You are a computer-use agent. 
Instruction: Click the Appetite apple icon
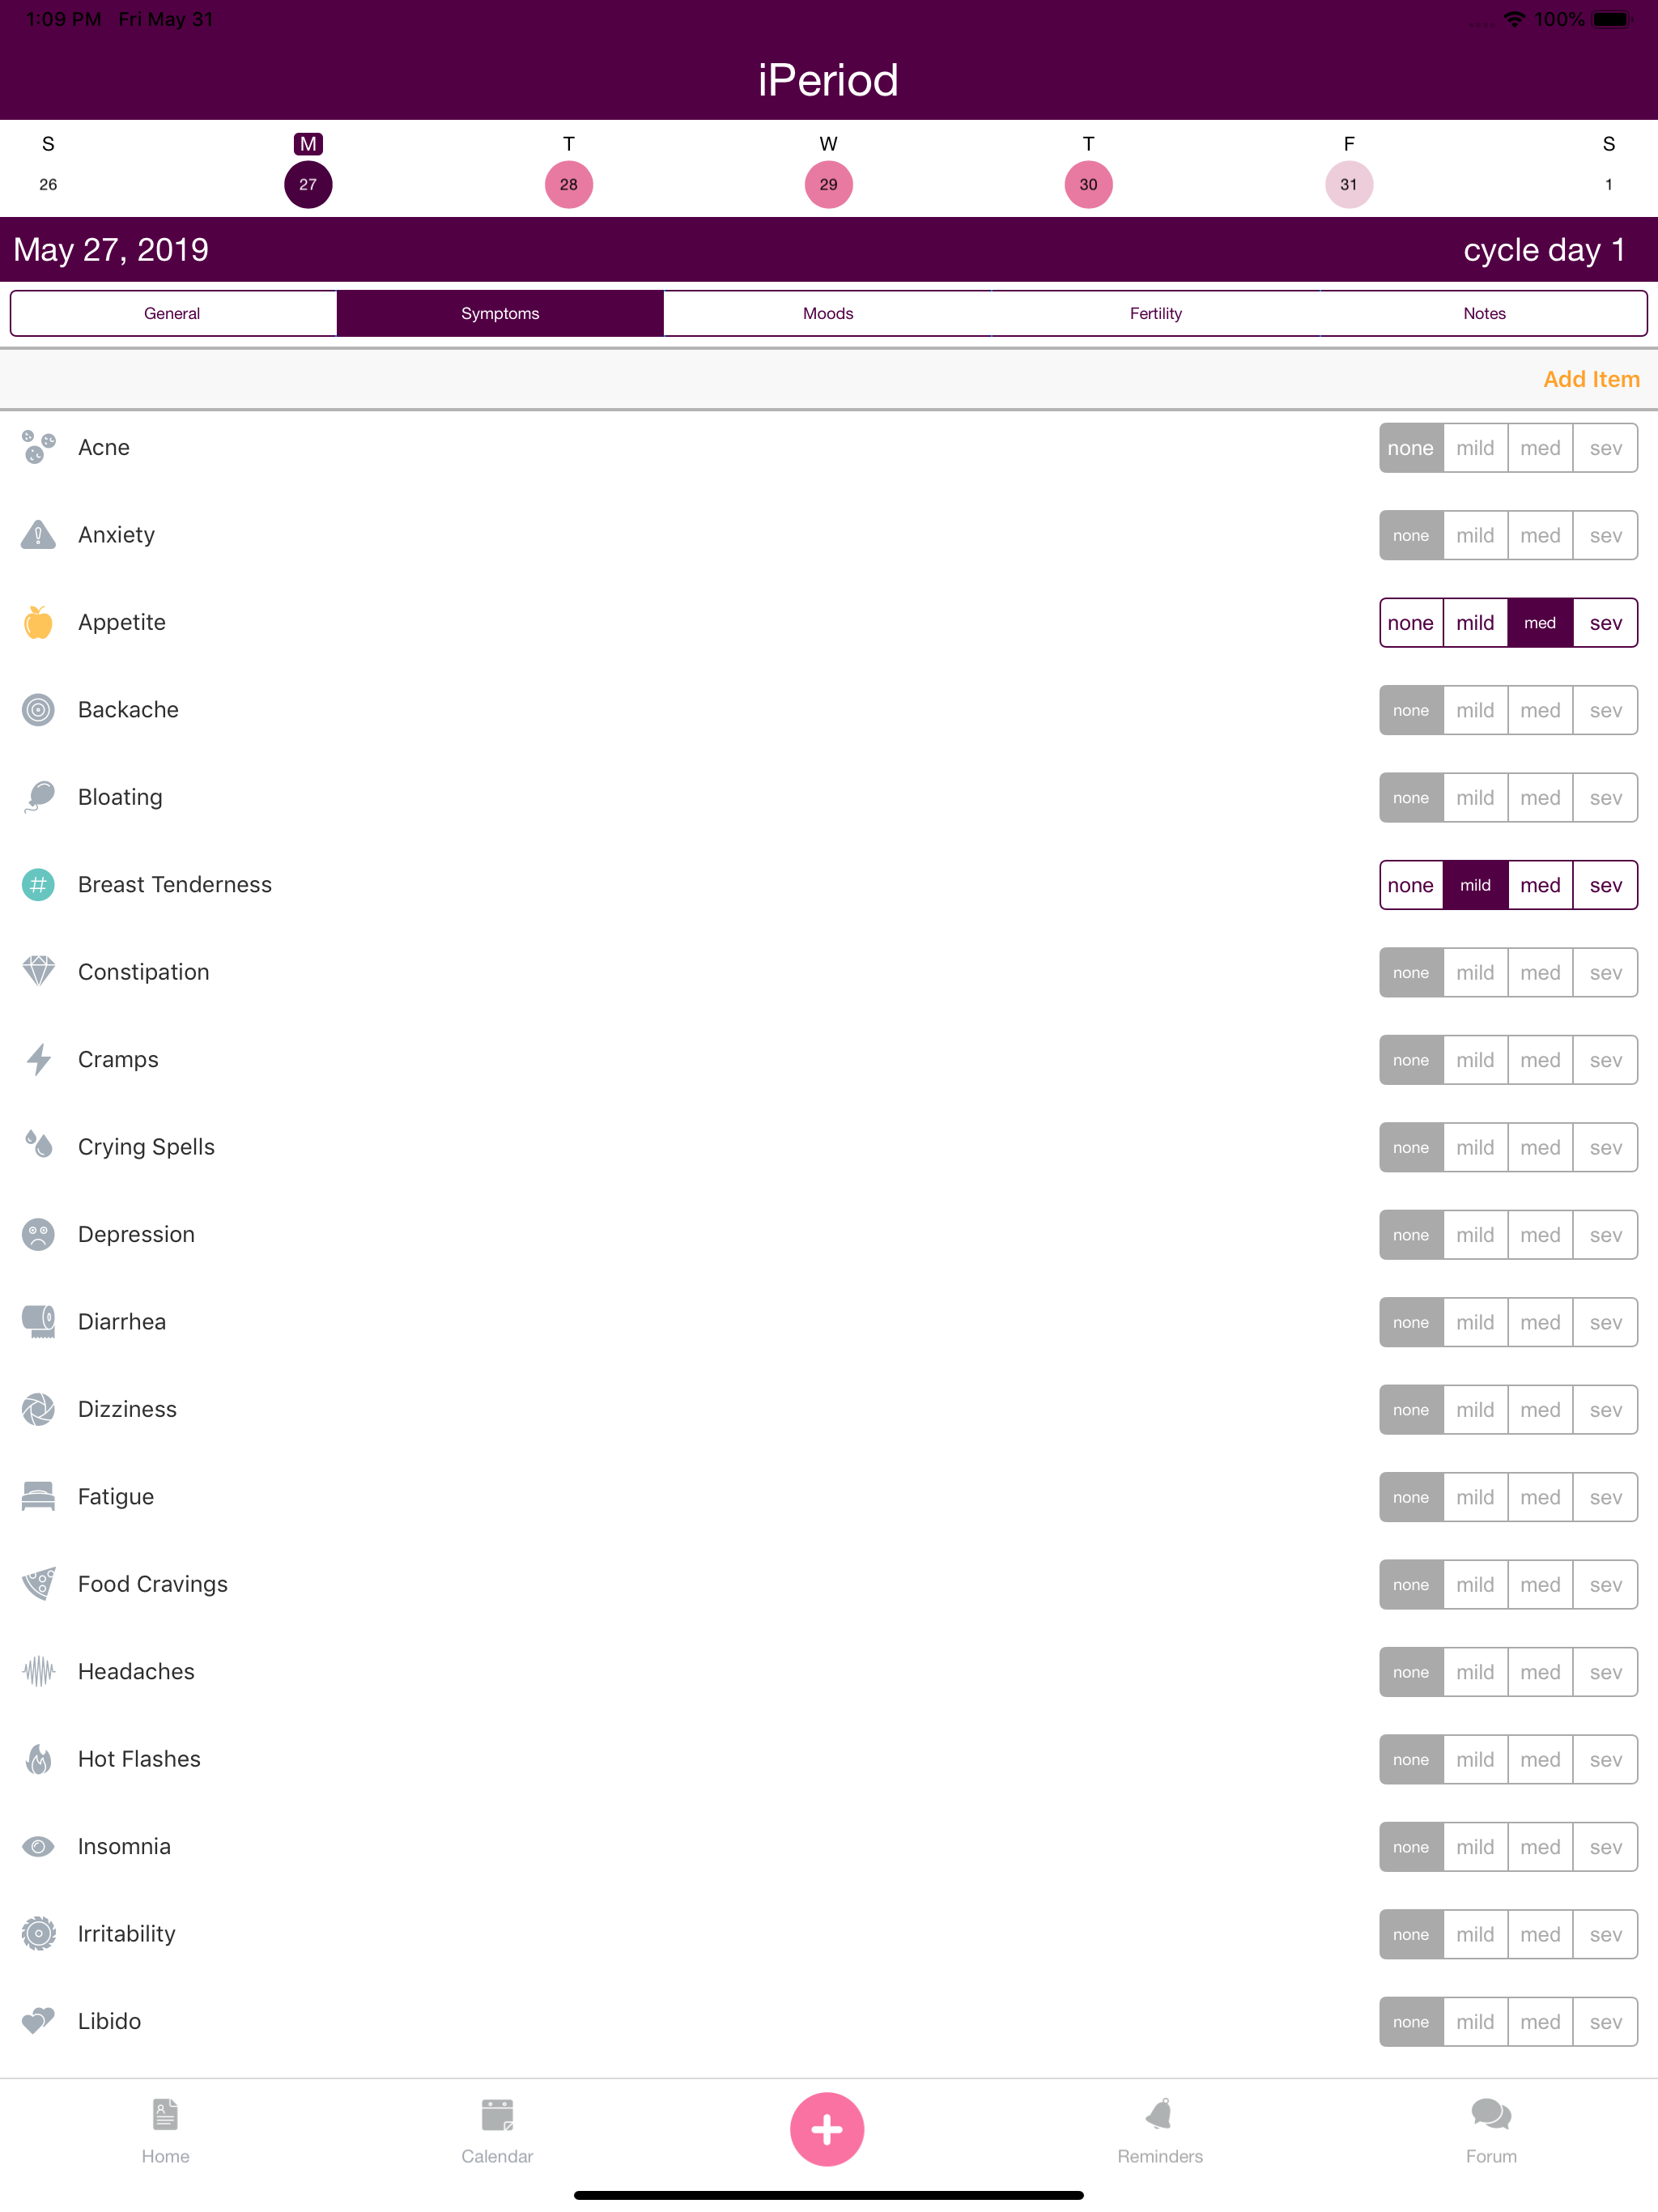click(37, 622)
